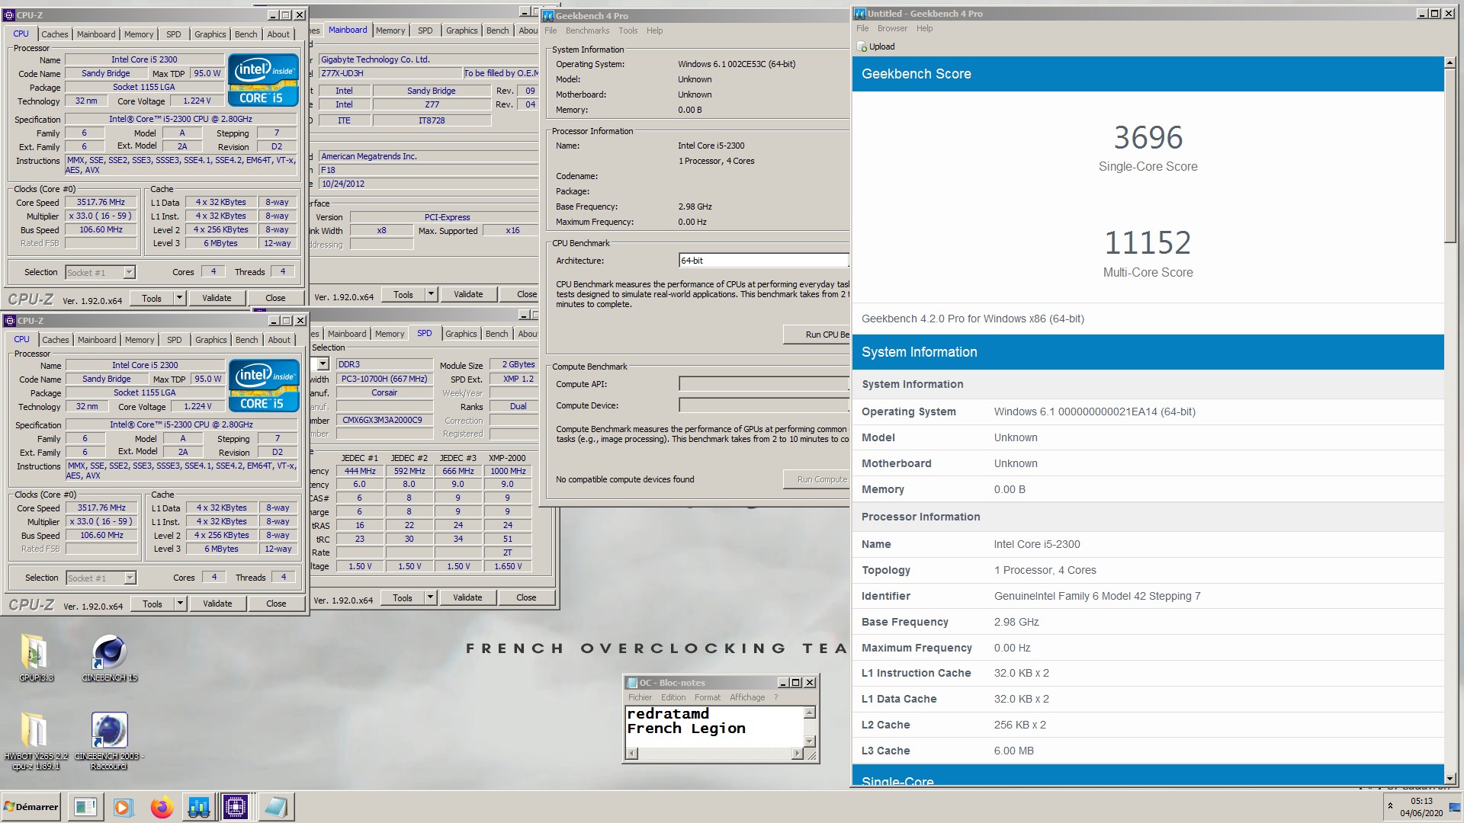
Task: Click the XMP-2000 column header in SPD table
Action: click(507, 458)
